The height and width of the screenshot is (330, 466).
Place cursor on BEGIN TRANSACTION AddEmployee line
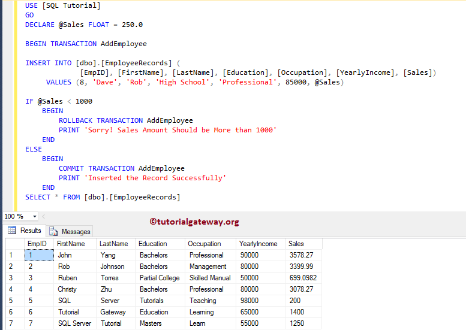86,44
